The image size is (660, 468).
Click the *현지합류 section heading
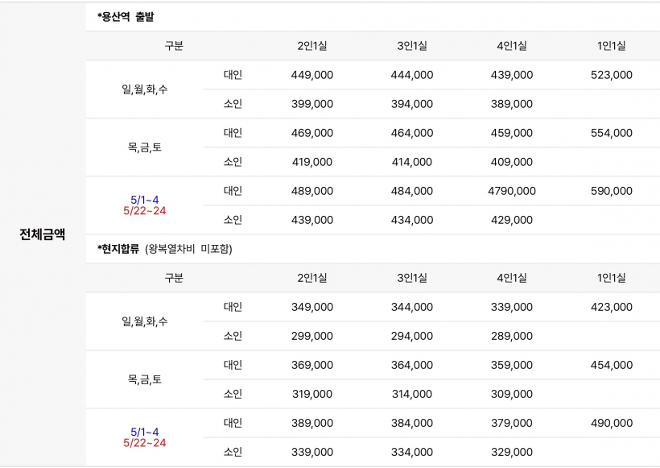point(119,249)
